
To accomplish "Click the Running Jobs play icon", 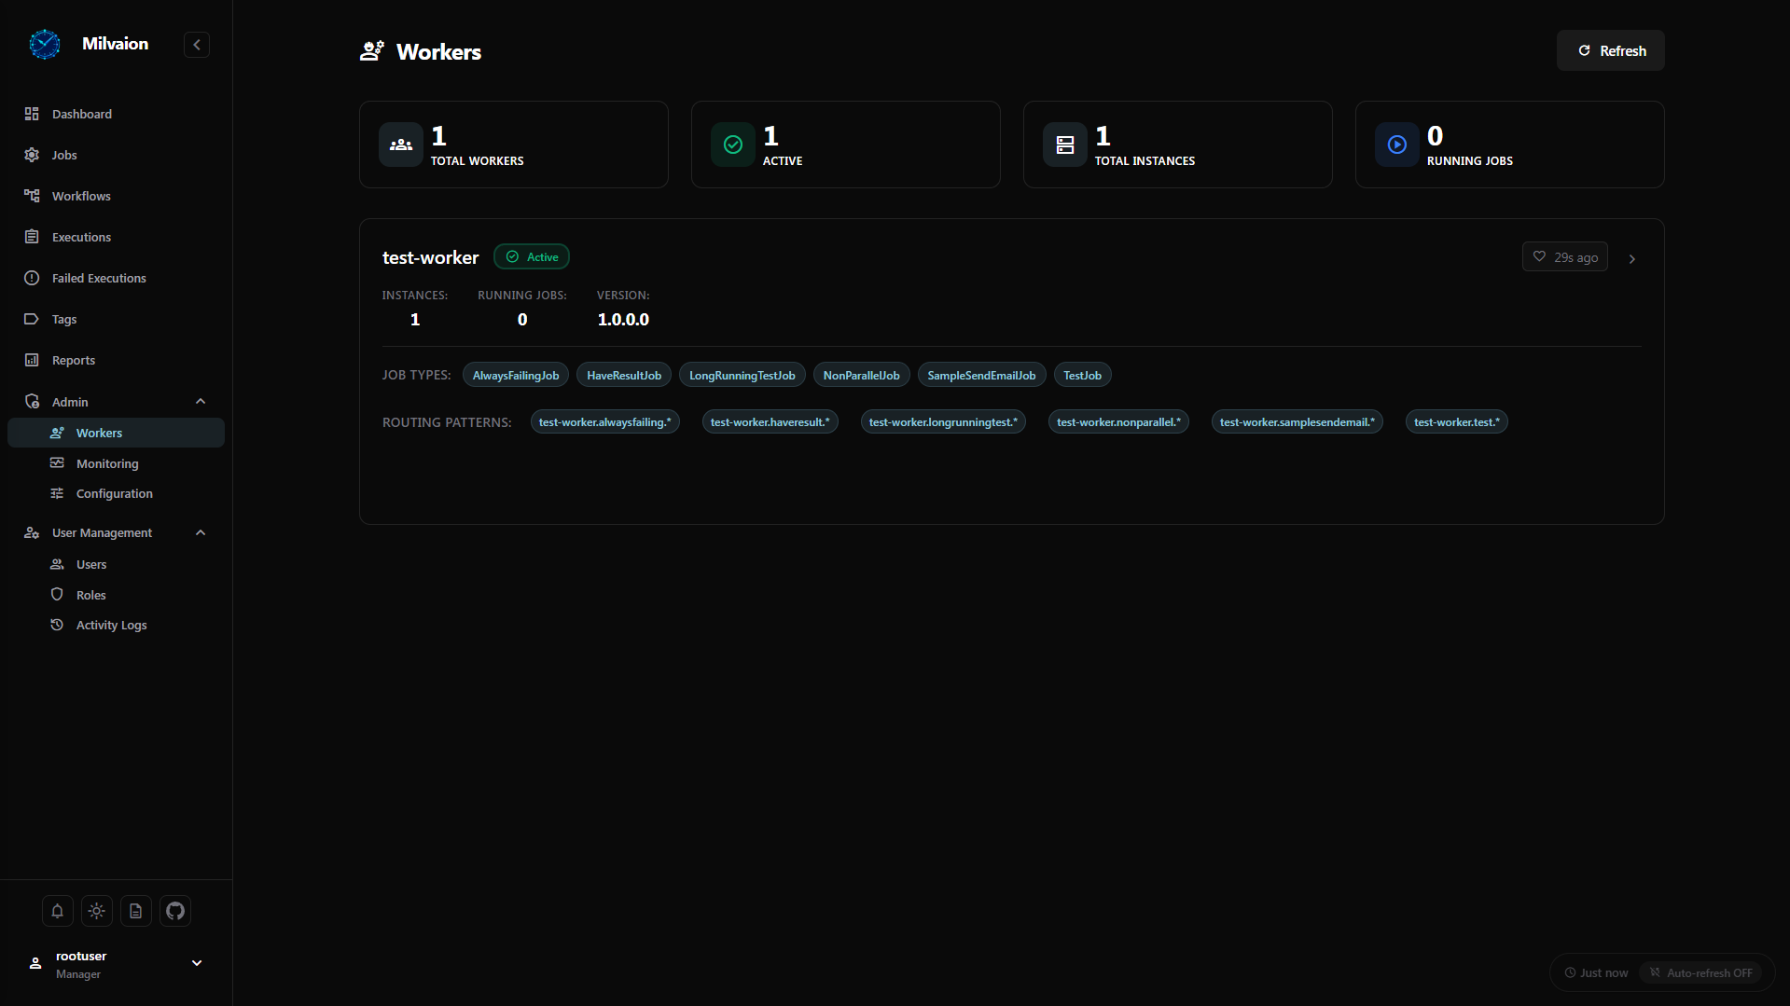I will point(1396,145).
